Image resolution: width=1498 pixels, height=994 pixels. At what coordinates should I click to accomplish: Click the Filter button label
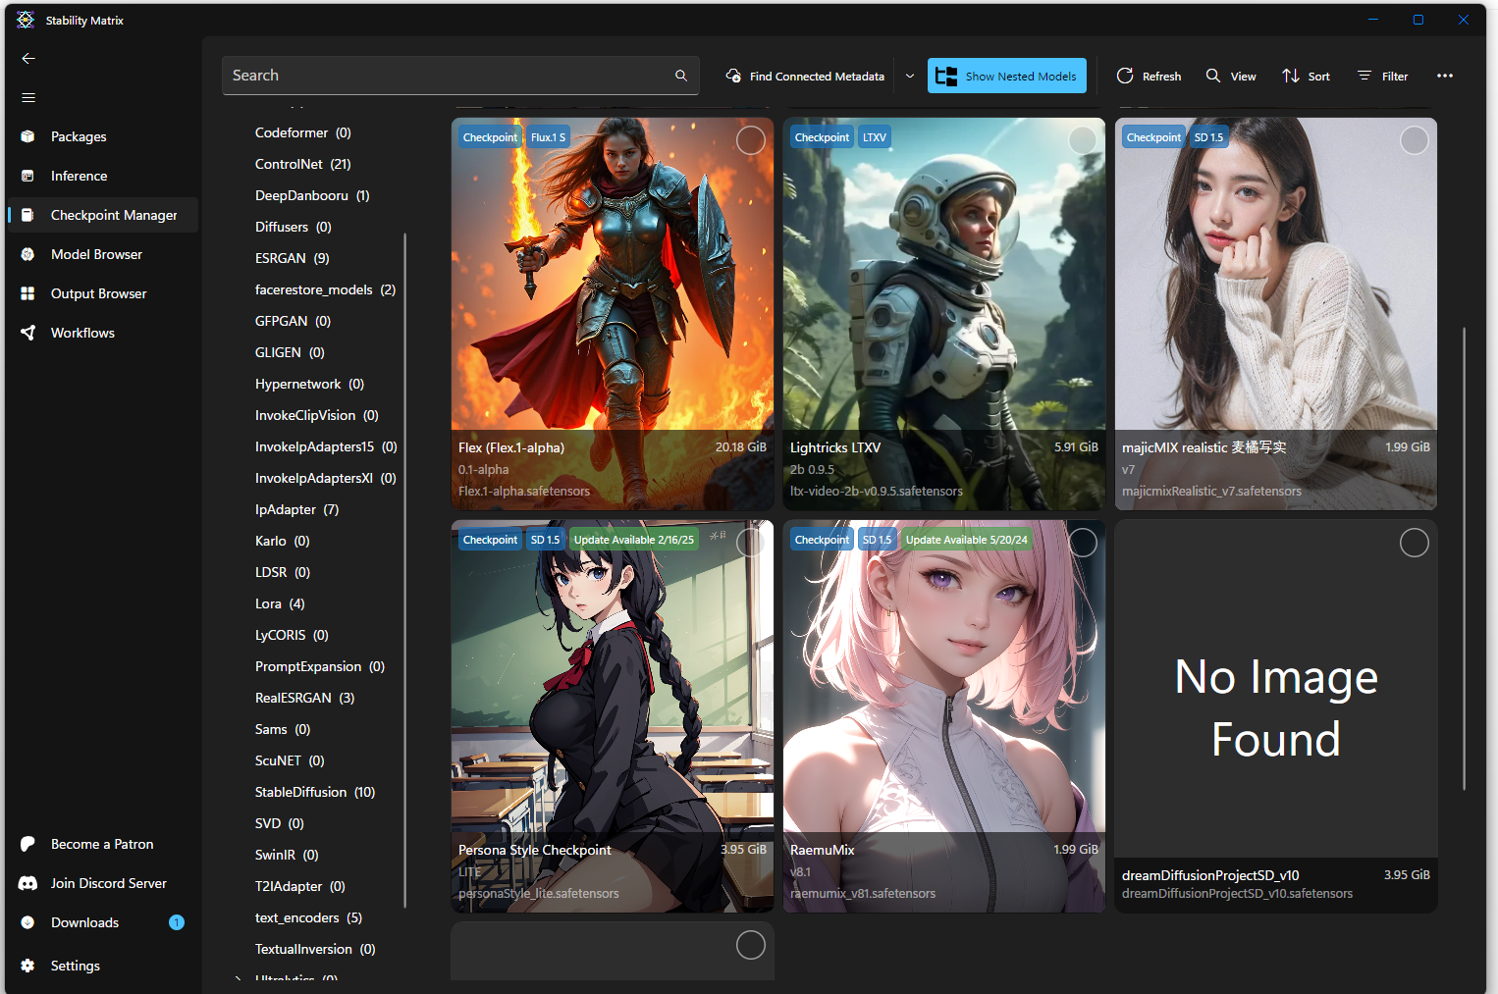click(1395, 77)
